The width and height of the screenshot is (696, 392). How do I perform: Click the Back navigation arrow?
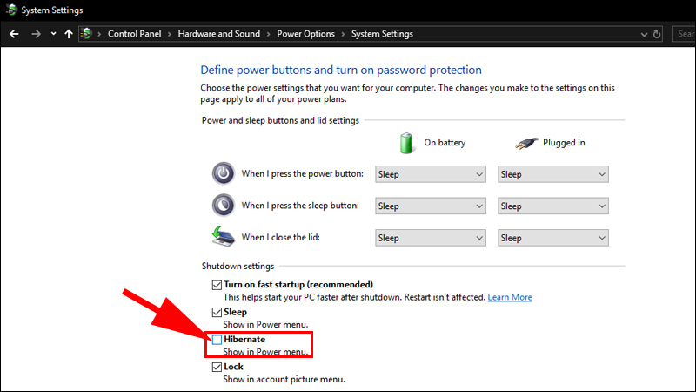pos(14,34)
